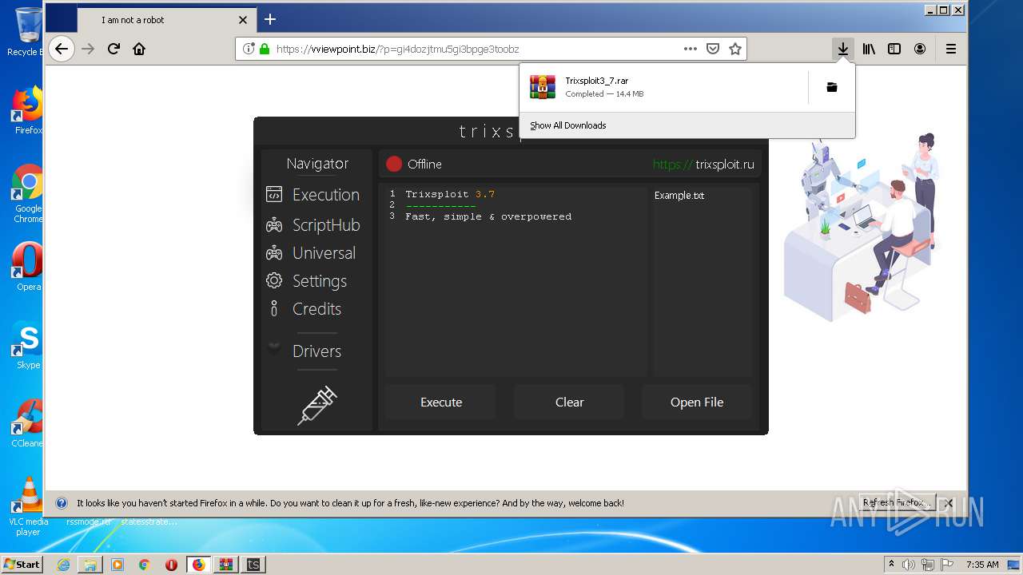Switch to Firefox taskbar button
Image resolution: width=1023 pixels, height=575 pixels.
pyautogui.click(x=198, y=565)
